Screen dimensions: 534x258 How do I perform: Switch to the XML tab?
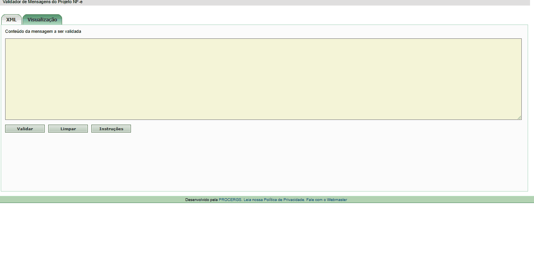[11, 20]
